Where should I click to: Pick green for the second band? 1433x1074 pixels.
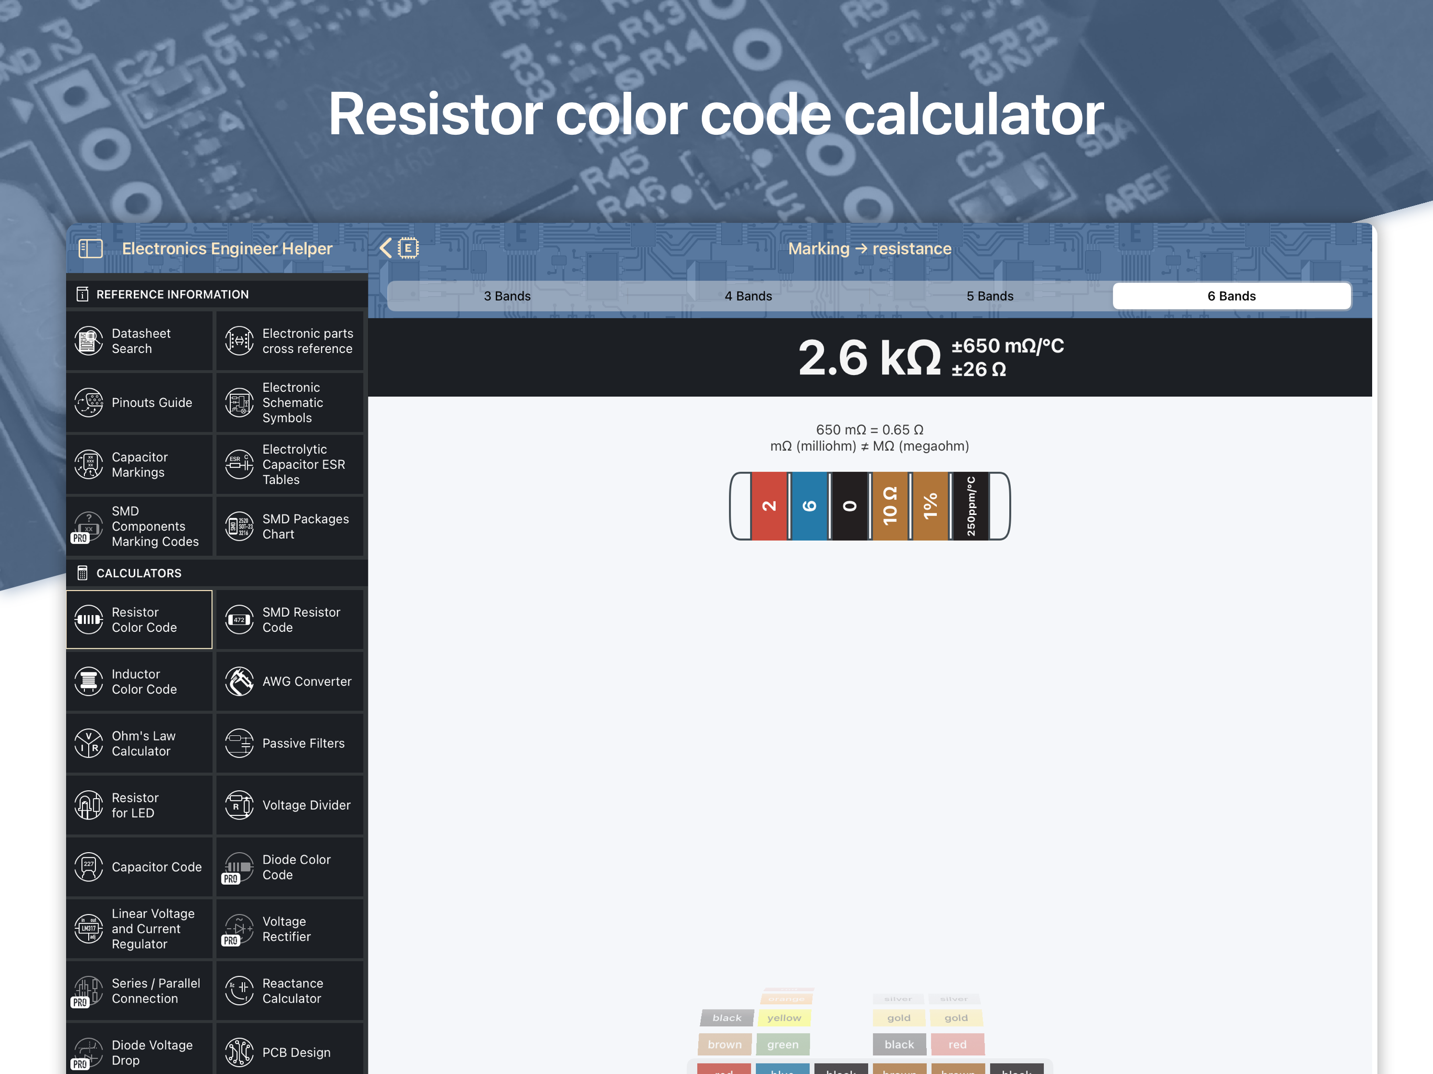tap(783, 1044)
